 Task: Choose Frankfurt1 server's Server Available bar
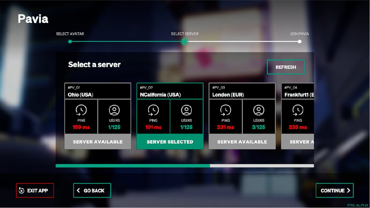298,142
